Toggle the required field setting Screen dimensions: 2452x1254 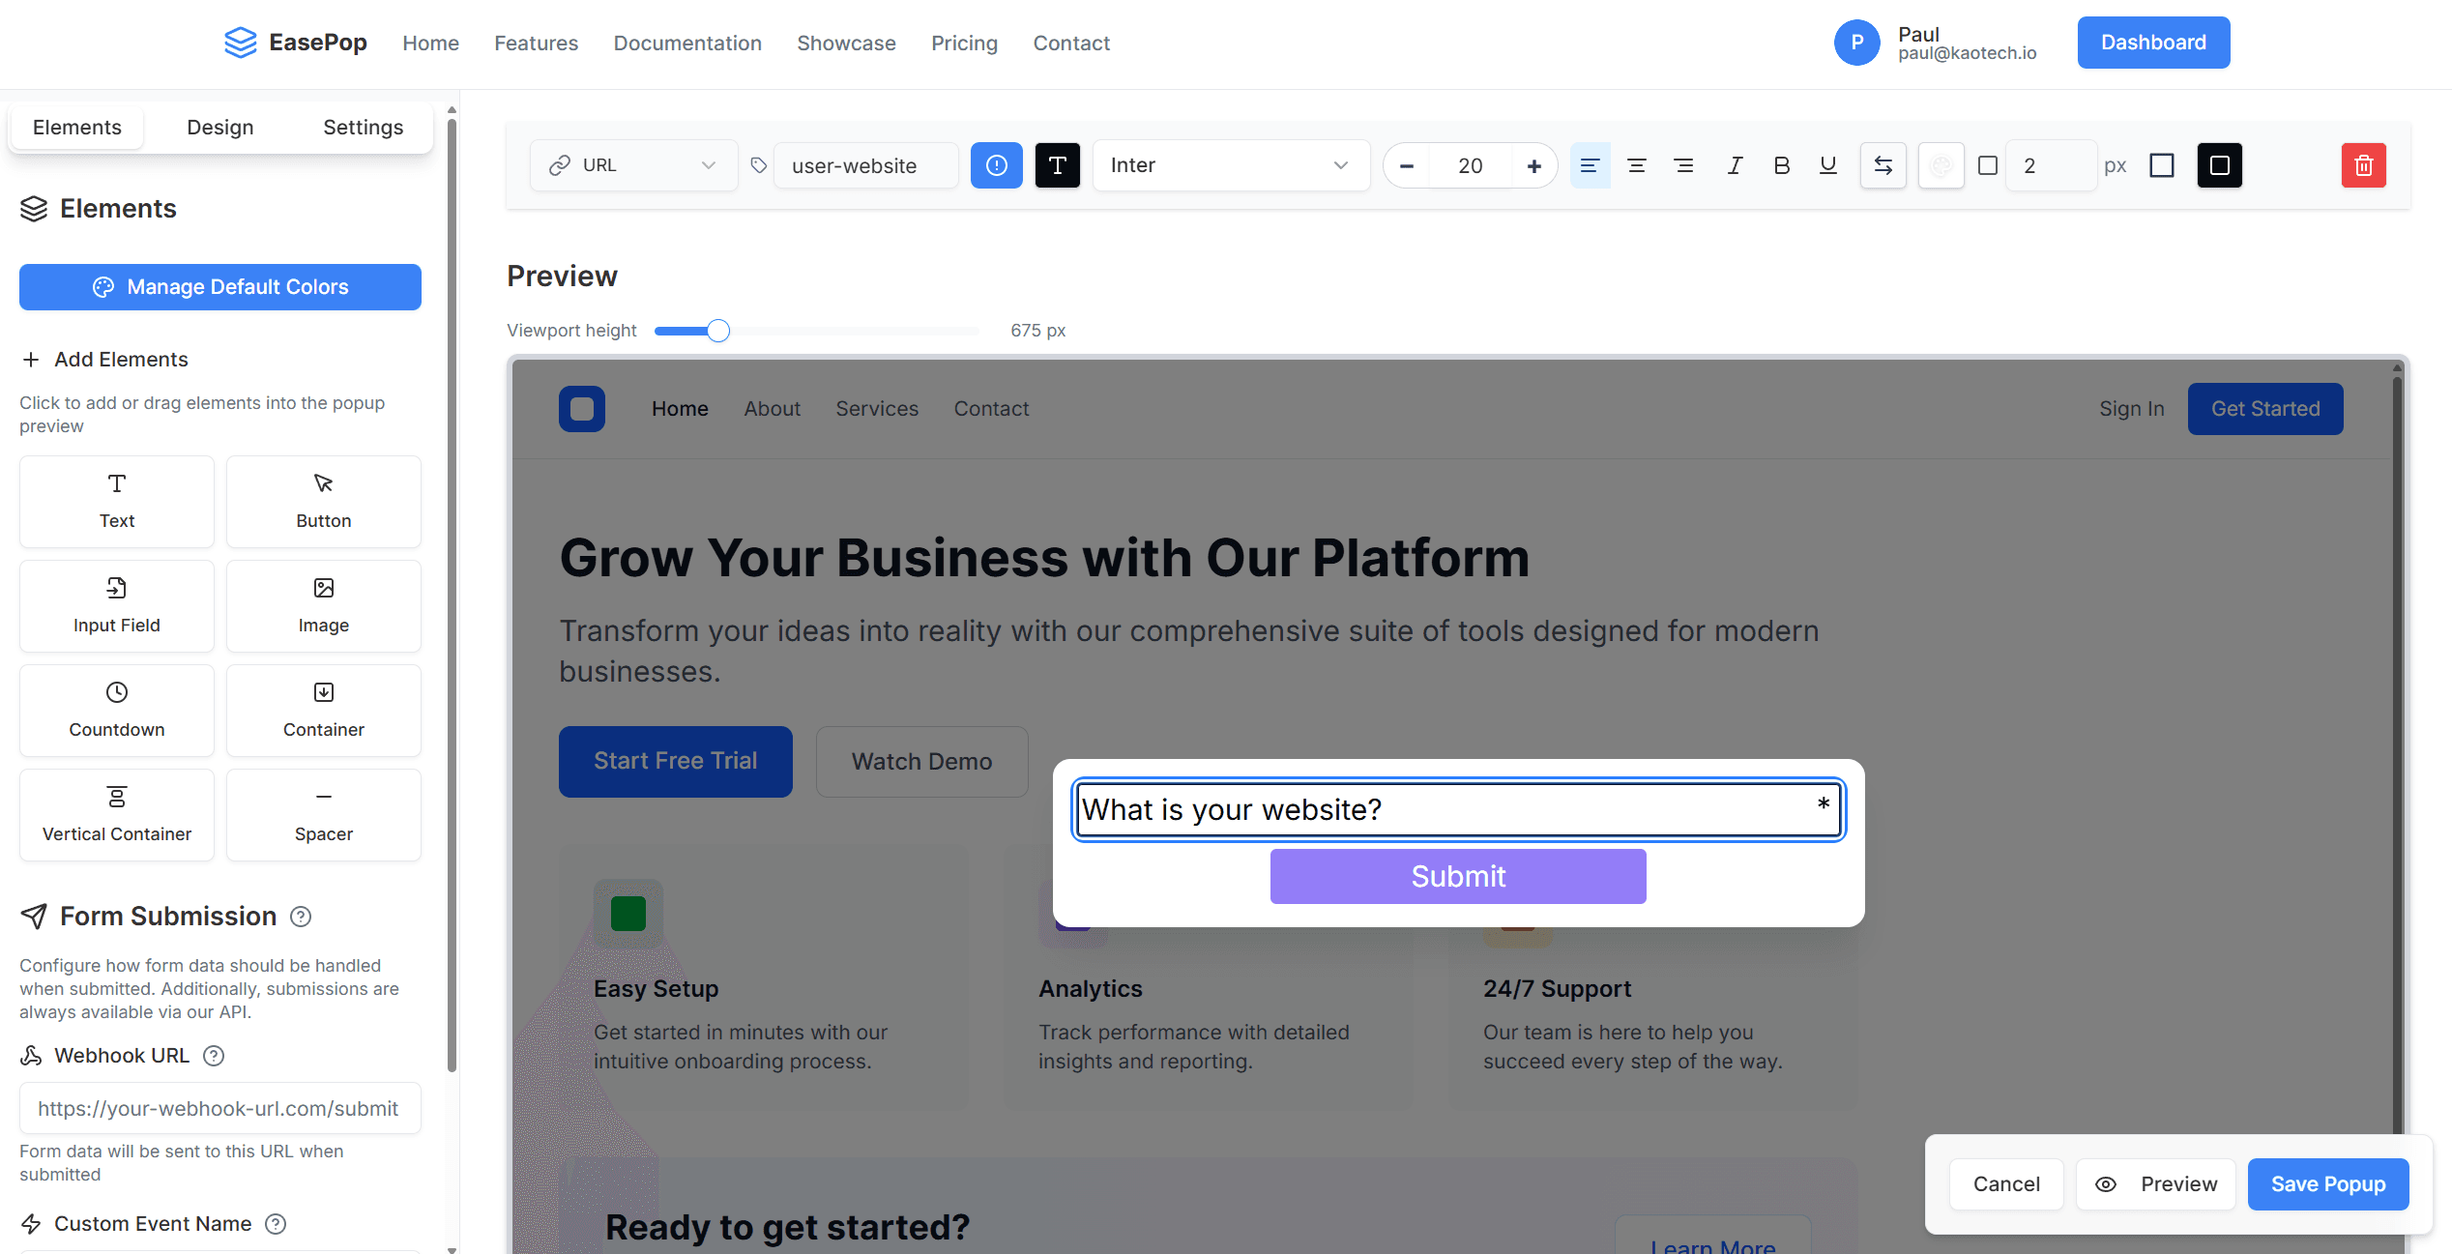click(x=996, y=165)
